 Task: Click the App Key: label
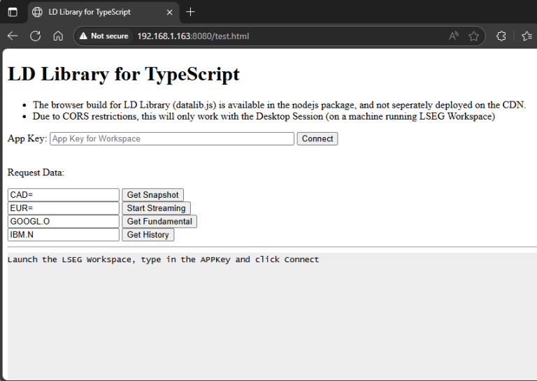pos(27,138)
